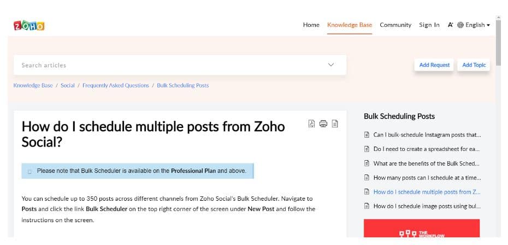
Task: Click document icon beside Bulk Scheduler benefits article
Action: tap(367, 163)
